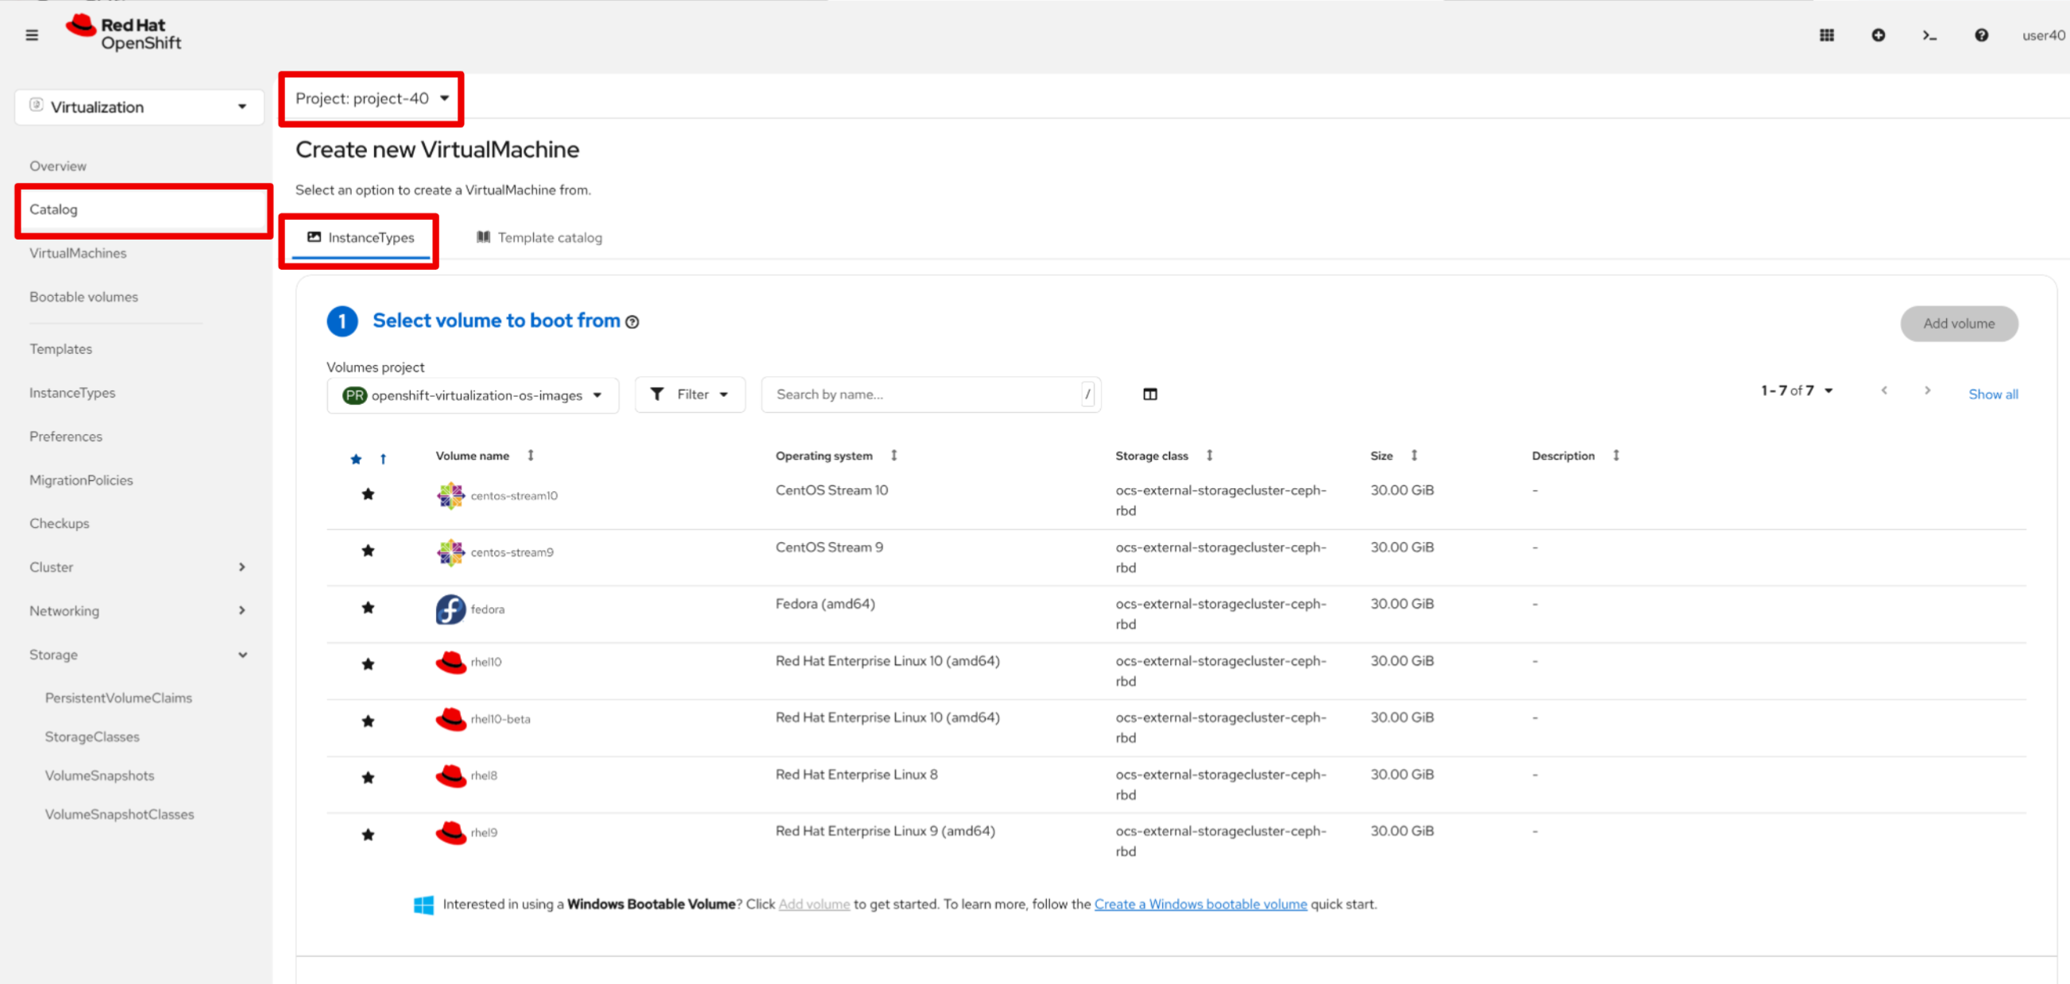Open the hamburger navigation menu
Screen dimensions: 2070x984
pyautogui.click(x=32, y=36)
